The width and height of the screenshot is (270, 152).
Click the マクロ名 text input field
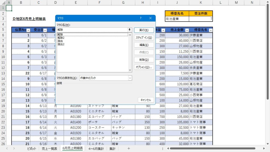click(92, 30)
